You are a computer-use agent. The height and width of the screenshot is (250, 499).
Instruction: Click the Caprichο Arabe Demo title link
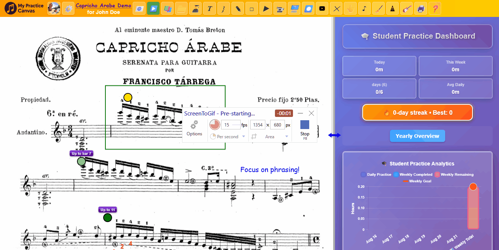click(x=103, y=5)
